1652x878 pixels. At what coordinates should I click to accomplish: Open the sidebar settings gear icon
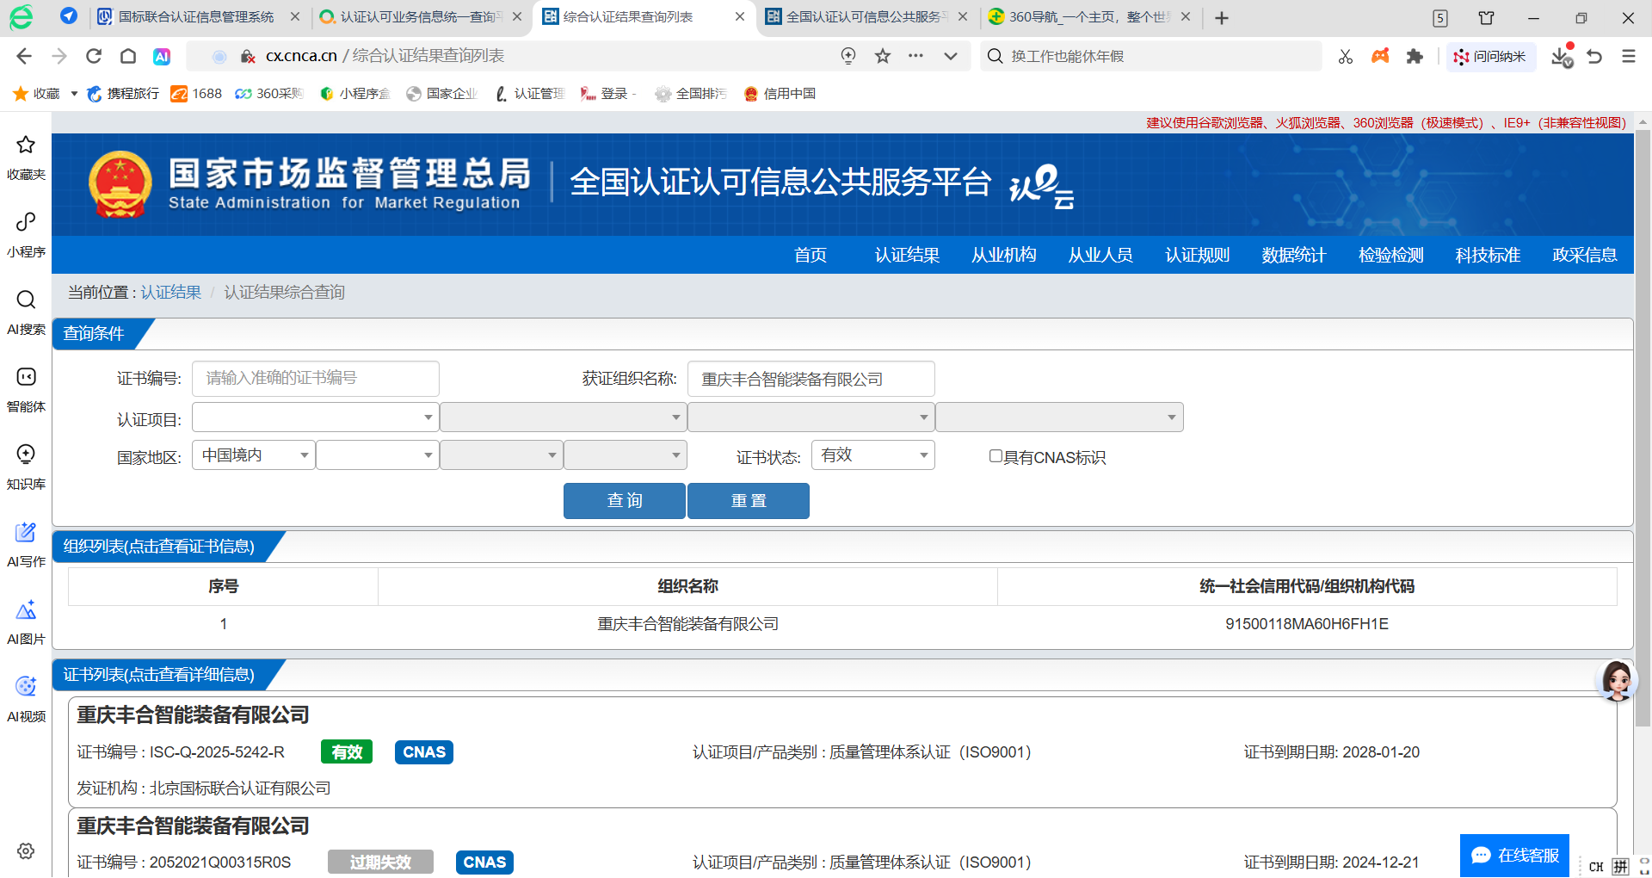click(26, 850)
